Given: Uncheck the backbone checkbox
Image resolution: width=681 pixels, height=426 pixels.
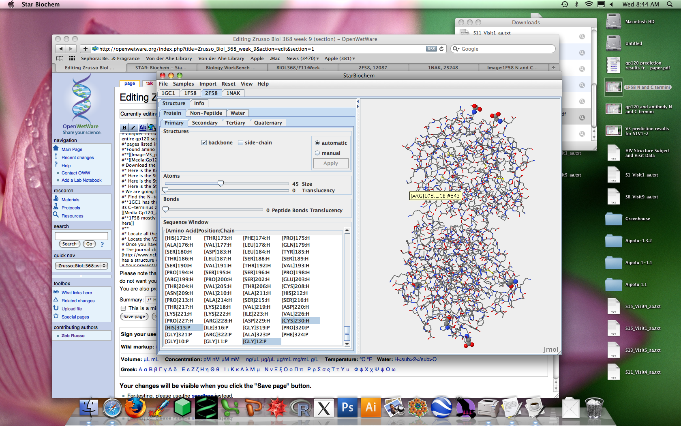Looking at the screenshot, I should tap(204, 143).
